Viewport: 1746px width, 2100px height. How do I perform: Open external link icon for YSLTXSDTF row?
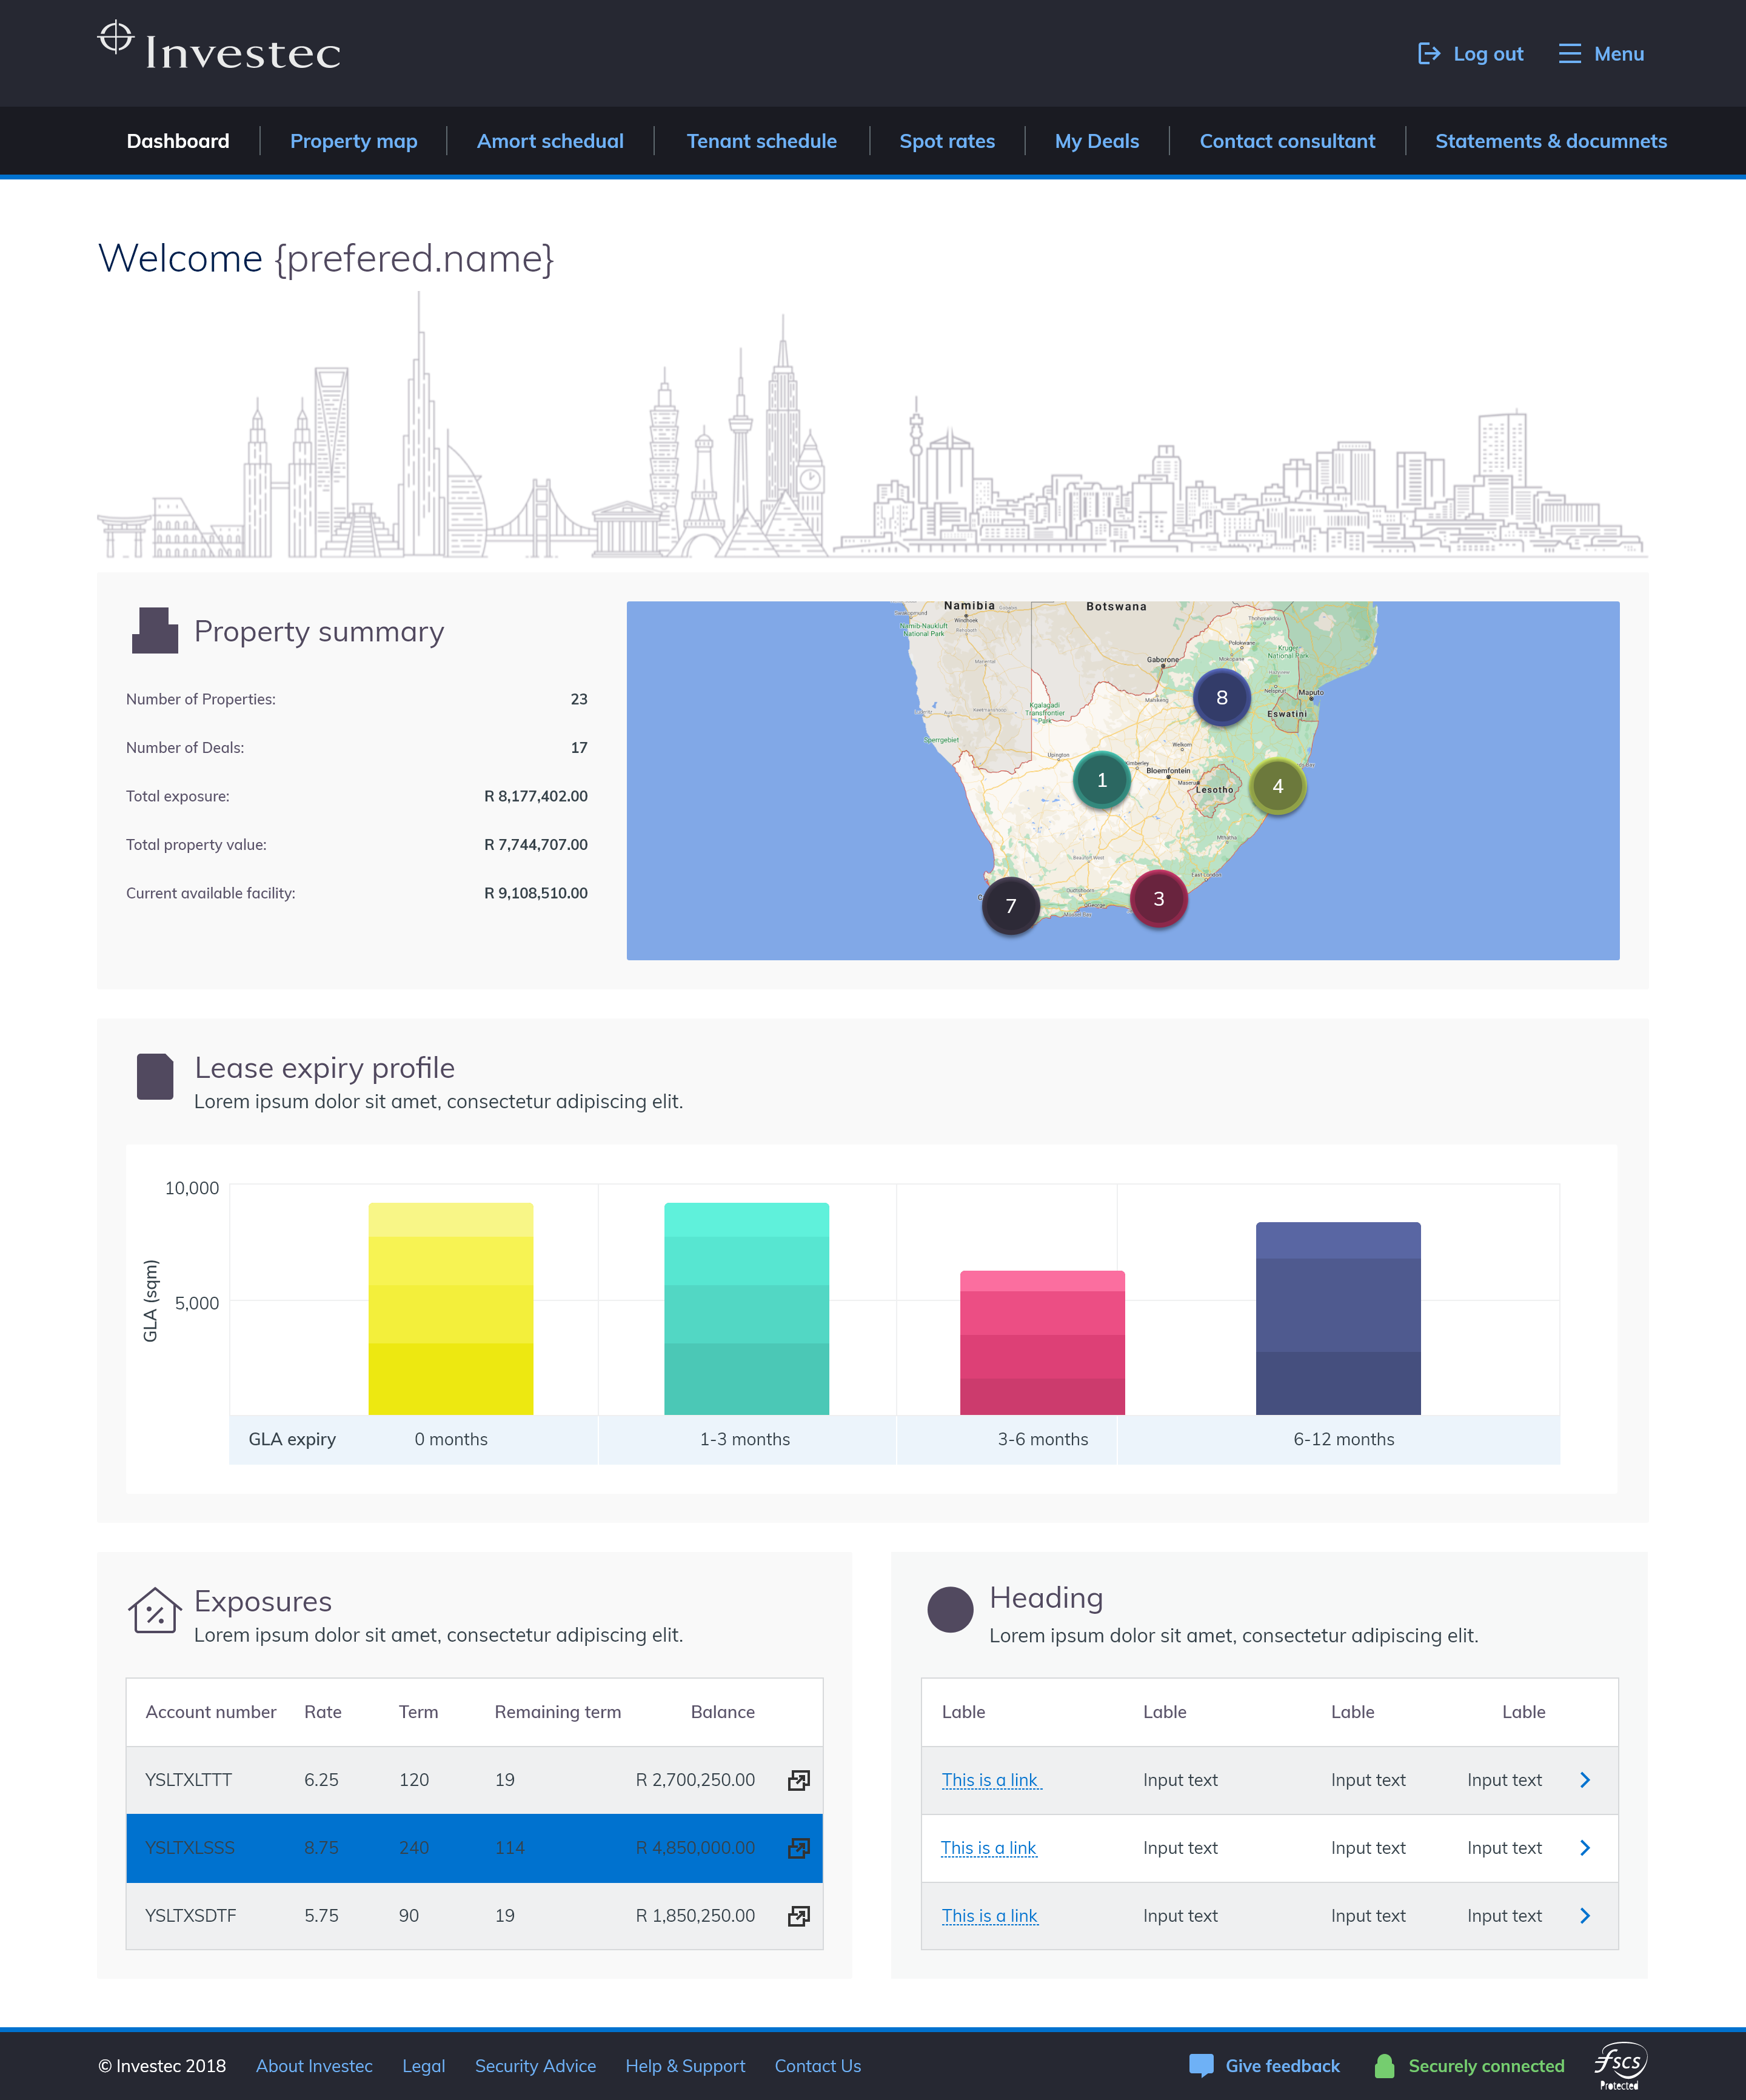(x=798, y=1916)
